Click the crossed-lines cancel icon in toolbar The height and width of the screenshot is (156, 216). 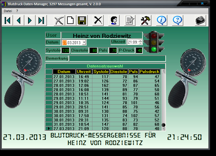pyautogui.click(x=59, y=20)
